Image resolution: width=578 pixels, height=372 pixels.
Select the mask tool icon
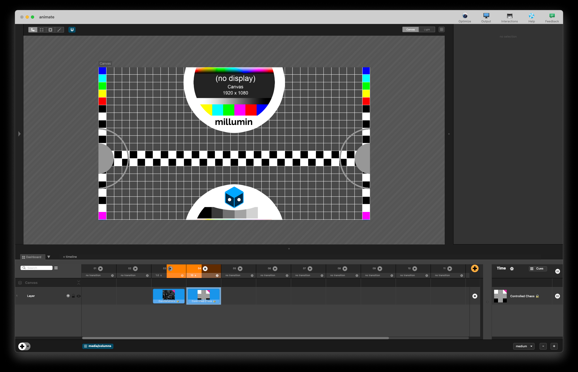[50, 30]
